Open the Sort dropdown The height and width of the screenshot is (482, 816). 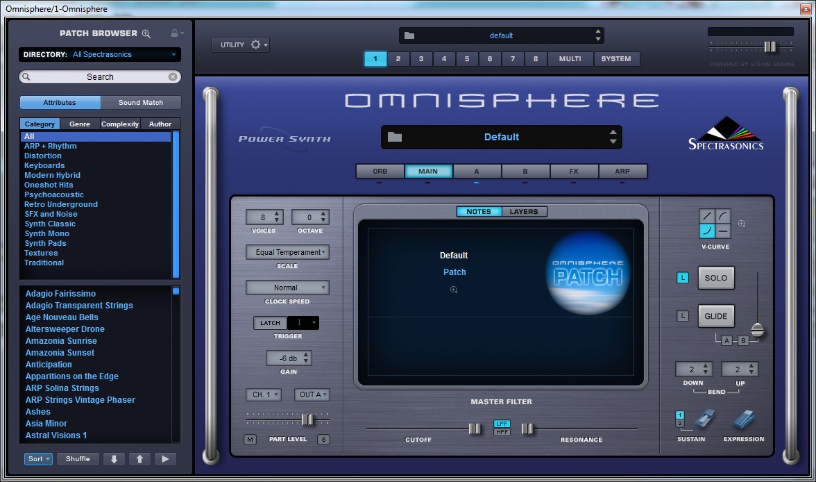[x=39, y=459]
